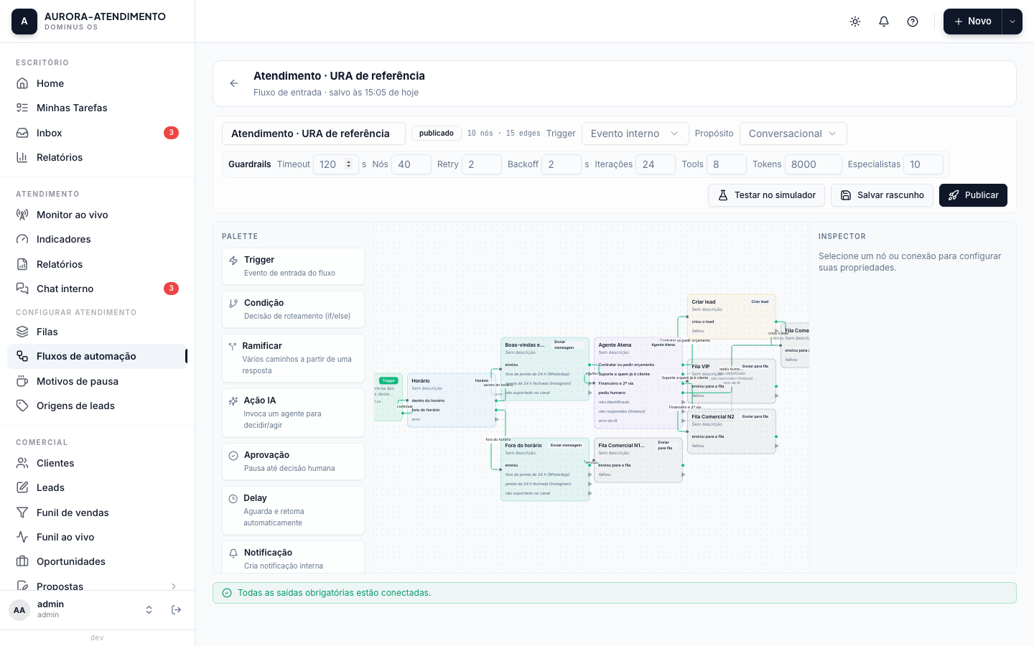Click Testar no simulador
The image size is (1034, 646).
(x=766, y=195)
